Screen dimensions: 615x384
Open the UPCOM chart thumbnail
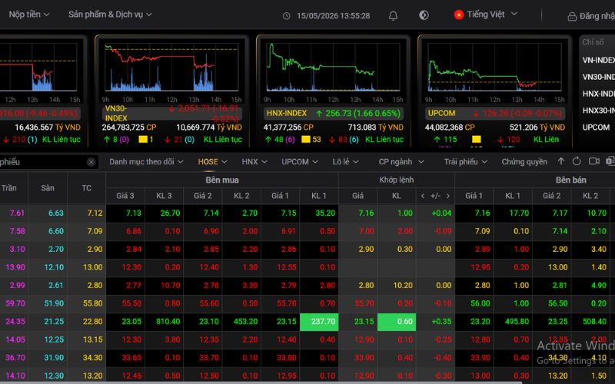(x=494, y=67)
